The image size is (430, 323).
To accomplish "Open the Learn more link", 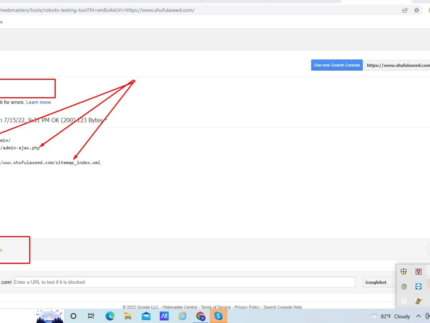I will pyautogui.click(x=38, y=102).
